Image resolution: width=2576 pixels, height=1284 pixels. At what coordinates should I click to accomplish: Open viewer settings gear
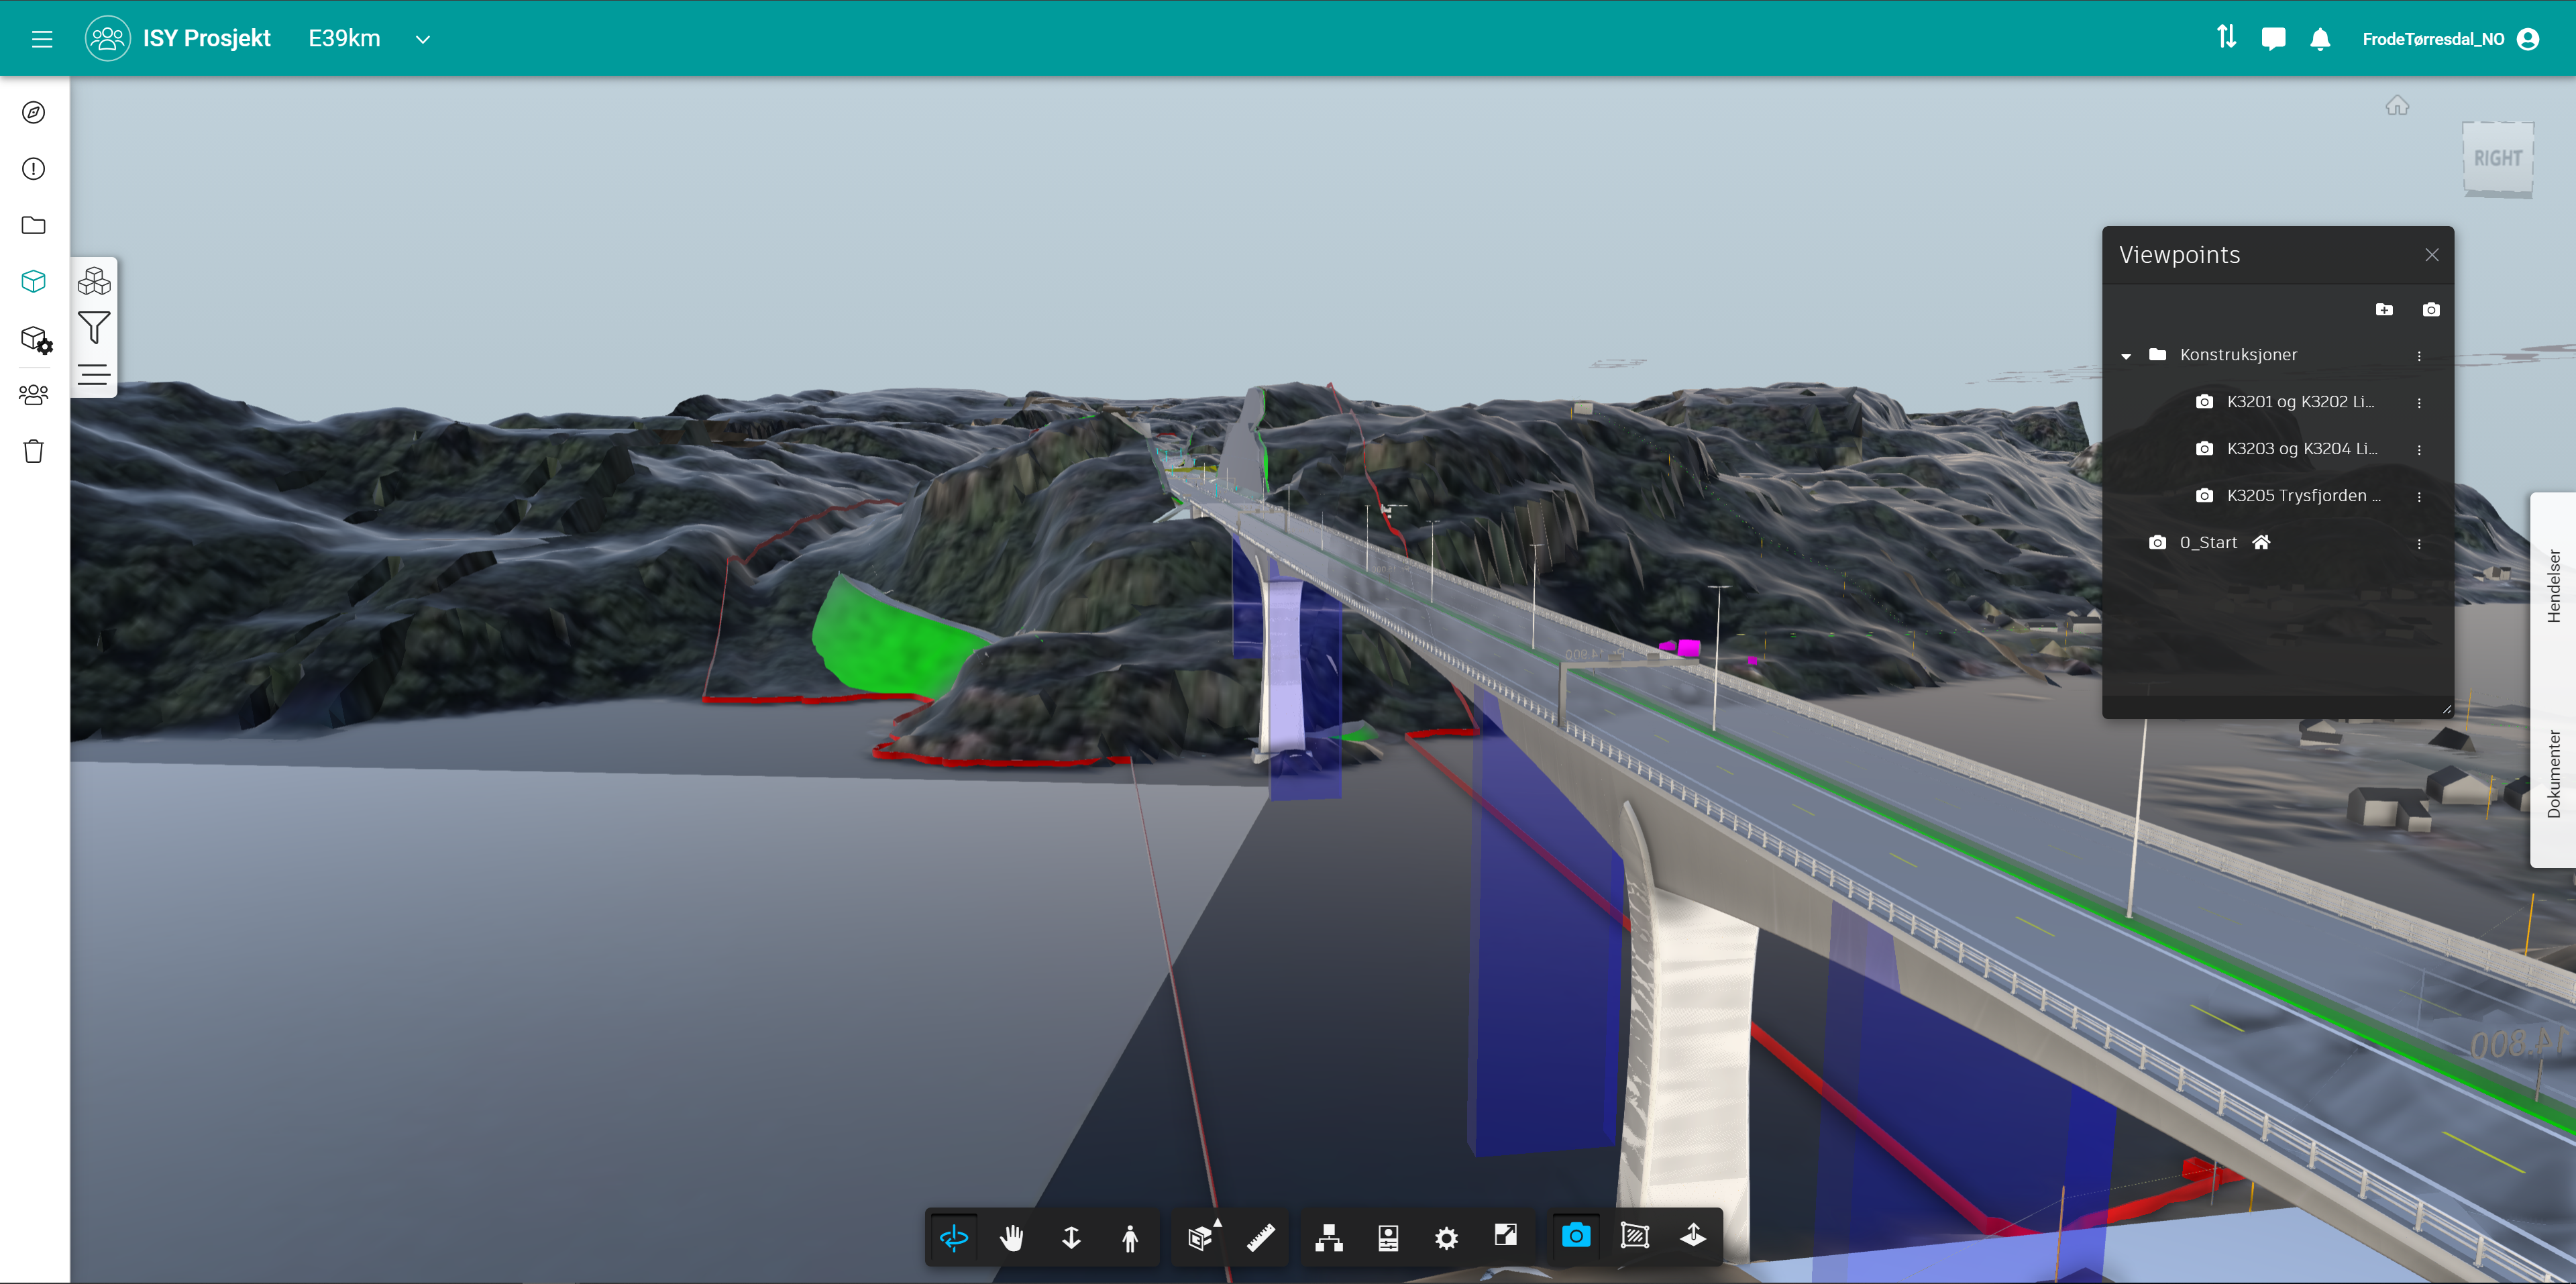coord(1446,1238)
